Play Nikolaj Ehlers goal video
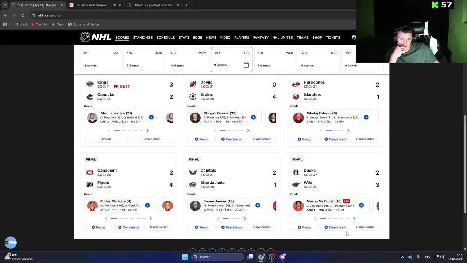This screenshot has width=467, height=263. click(366, 117)
